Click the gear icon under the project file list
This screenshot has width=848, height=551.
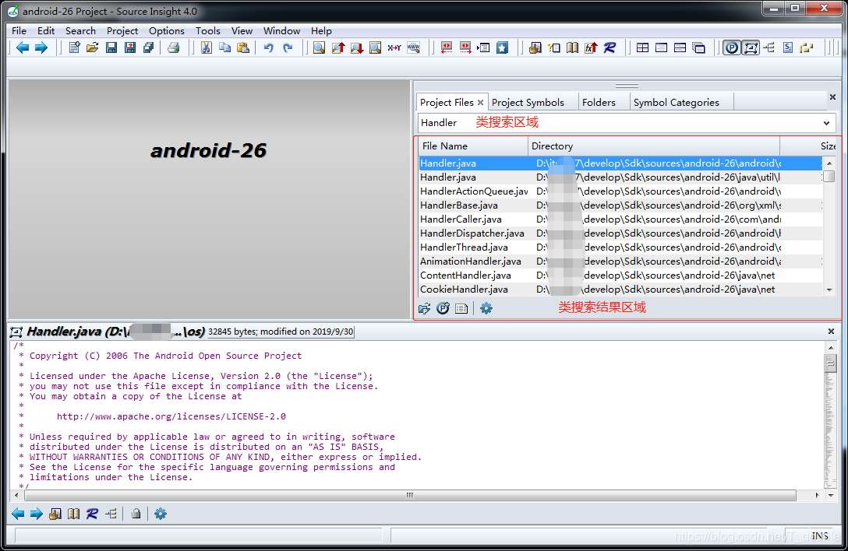(486, 308)
